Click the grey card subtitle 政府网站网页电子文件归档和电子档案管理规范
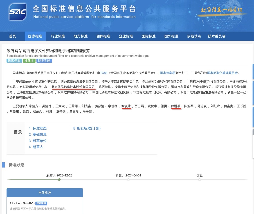 [x=38, y=209]
